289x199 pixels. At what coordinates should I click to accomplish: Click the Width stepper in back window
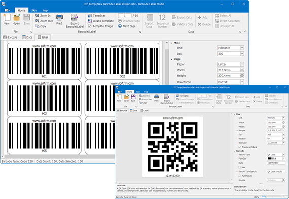pyautogui.click(x=242, y=70)
